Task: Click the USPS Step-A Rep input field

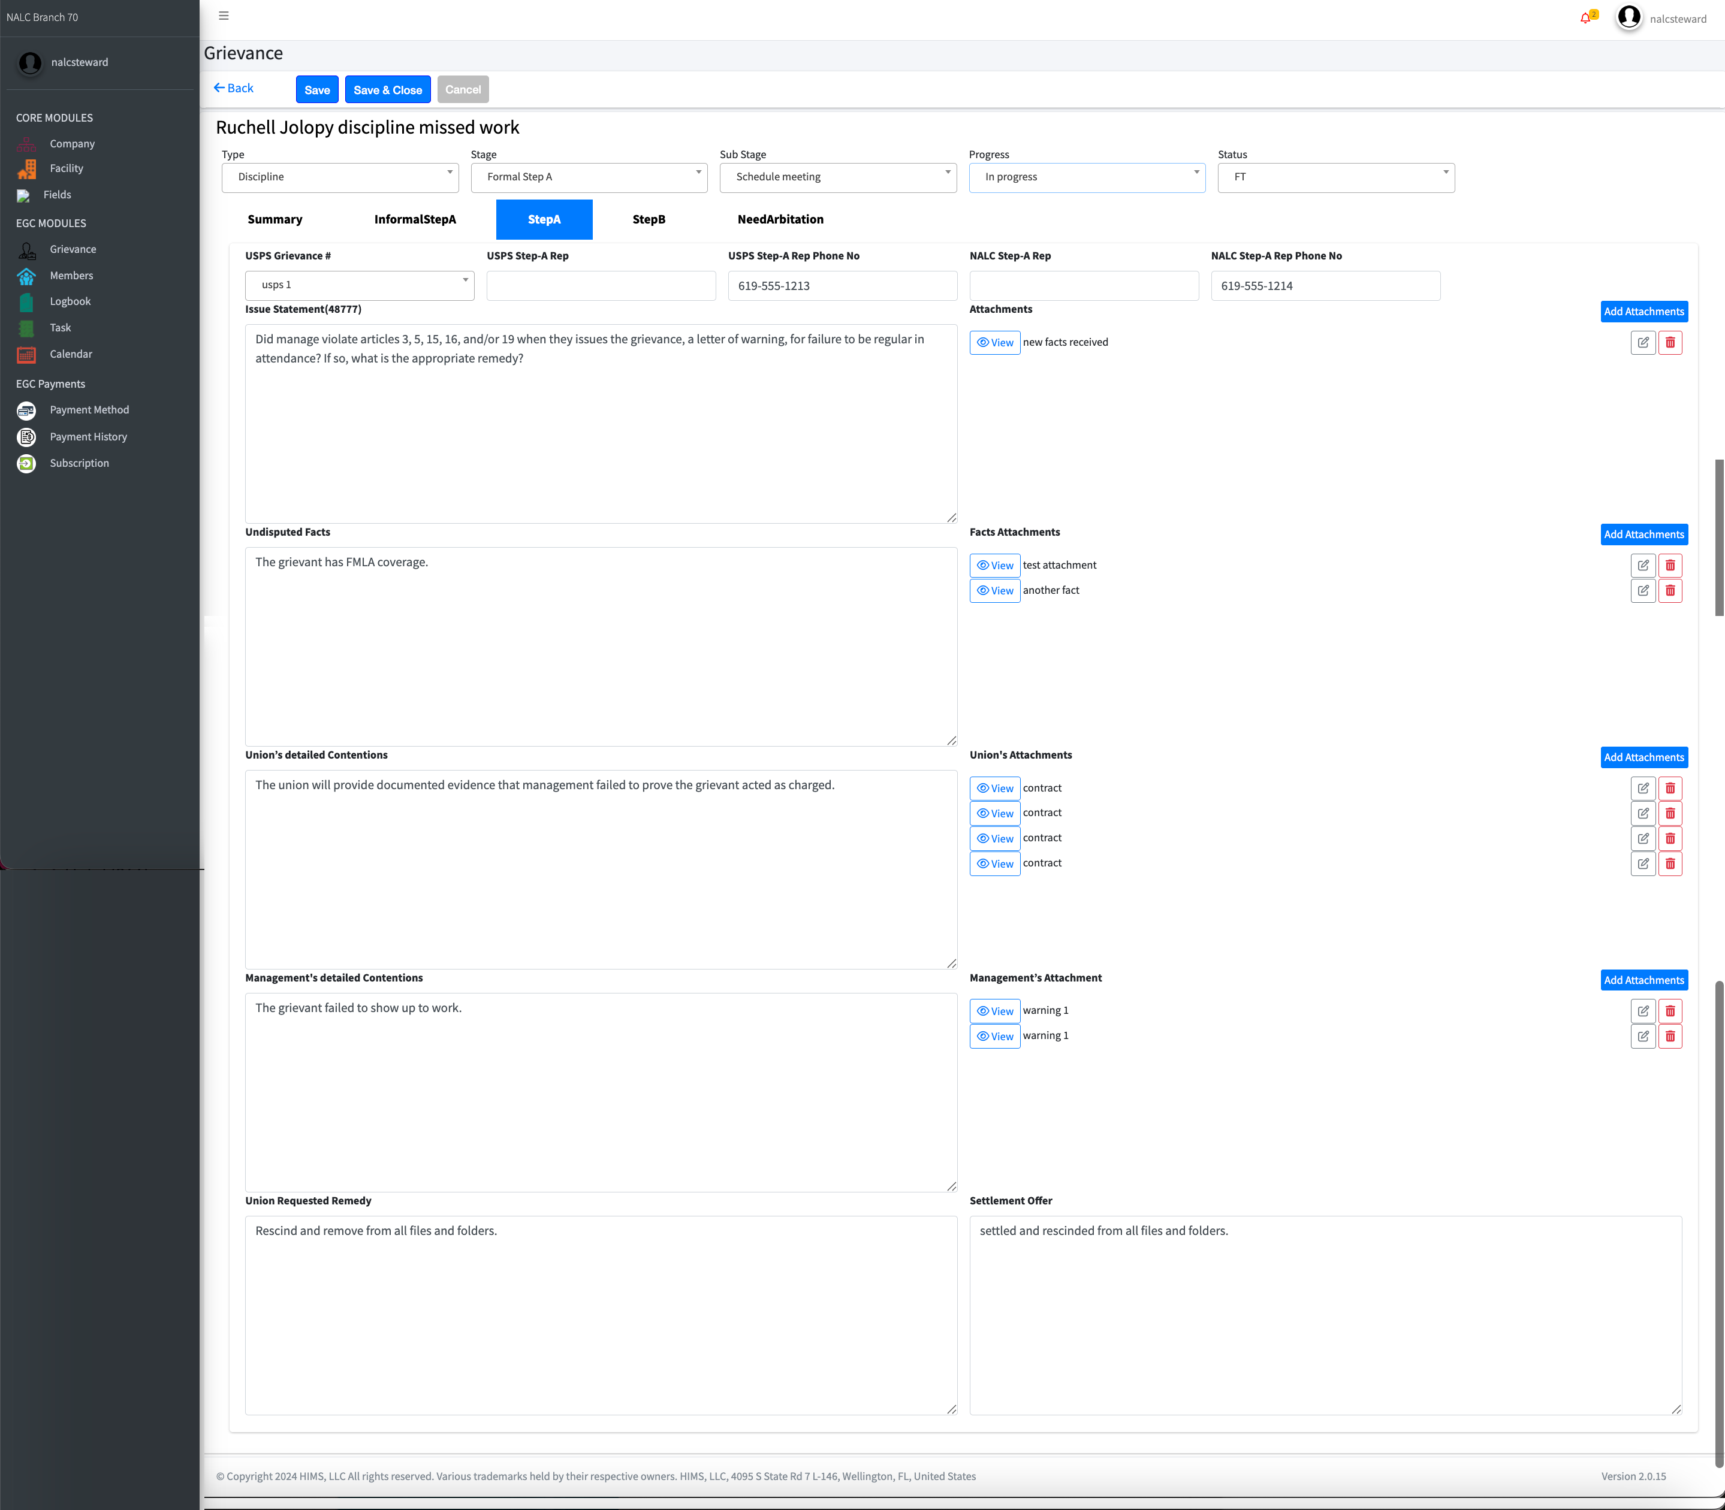Action: pyautogui.click(x=601, y=286)
